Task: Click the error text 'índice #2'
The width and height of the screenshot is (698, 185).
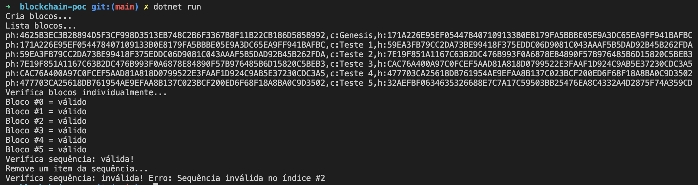Action: click(304, 178)
